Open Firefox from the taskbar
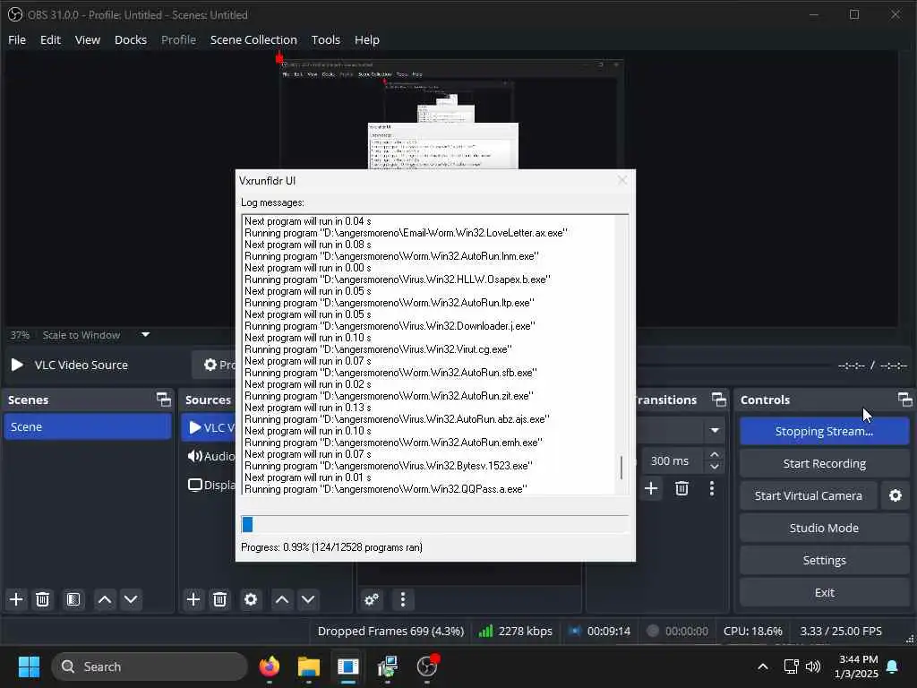917x688 pixels. pyautogui.click(x=269, y=666)
